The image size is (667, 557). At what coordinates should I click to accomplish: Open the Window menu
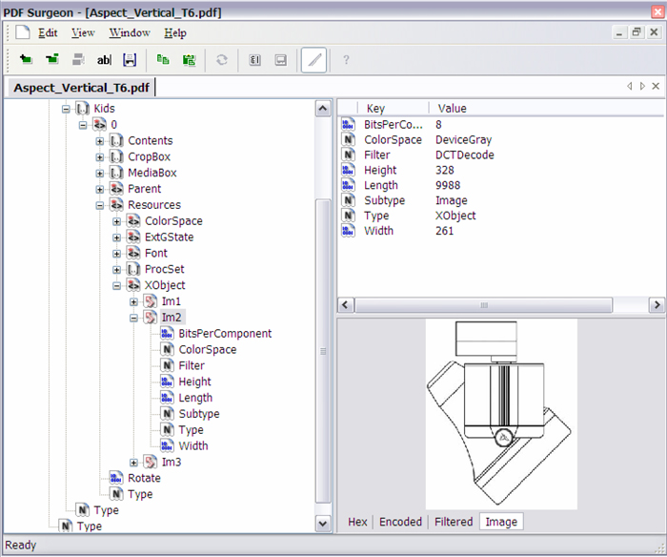pyautogui.click(x=130, y=32)
